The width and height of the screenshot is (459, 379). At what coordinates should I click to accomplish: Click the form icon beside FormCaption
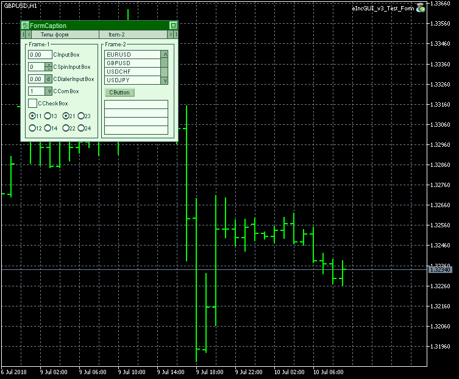click(x=26, y=26)
